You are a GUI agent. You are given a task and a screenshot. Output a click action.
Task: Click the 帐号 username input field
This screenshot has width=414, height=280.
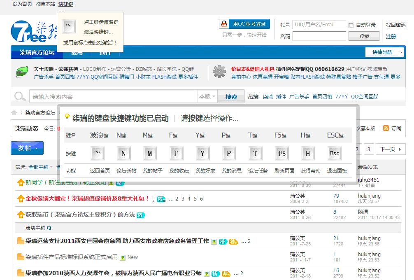click(319, 25)
